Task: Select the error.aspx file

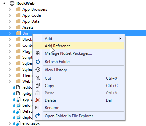Action: pyautogui.click(x=31, y=123)
